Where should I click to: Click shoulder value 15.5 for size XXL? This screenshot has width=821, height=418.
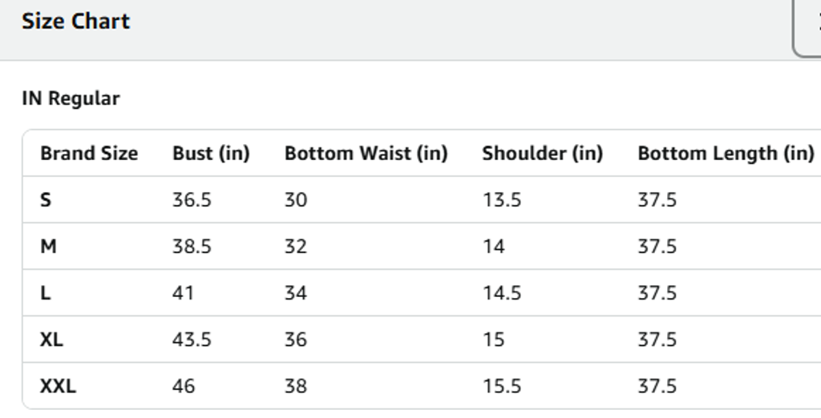coord(501,386)
